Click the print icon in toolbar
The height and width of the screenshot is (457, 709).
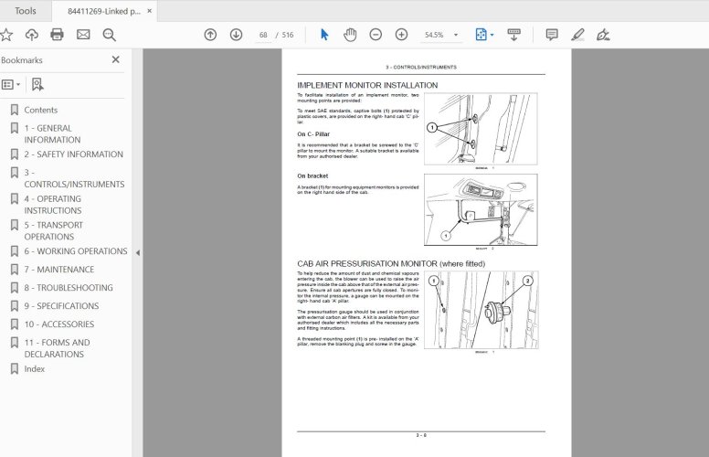[x=57, y=35]
